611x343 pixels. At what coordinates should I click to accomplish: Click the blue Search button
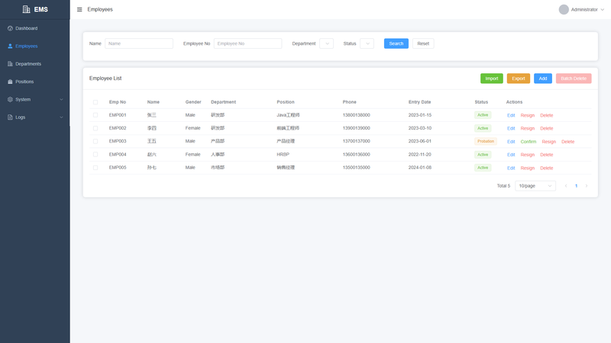pyautogui.click(x=396, y=43)
